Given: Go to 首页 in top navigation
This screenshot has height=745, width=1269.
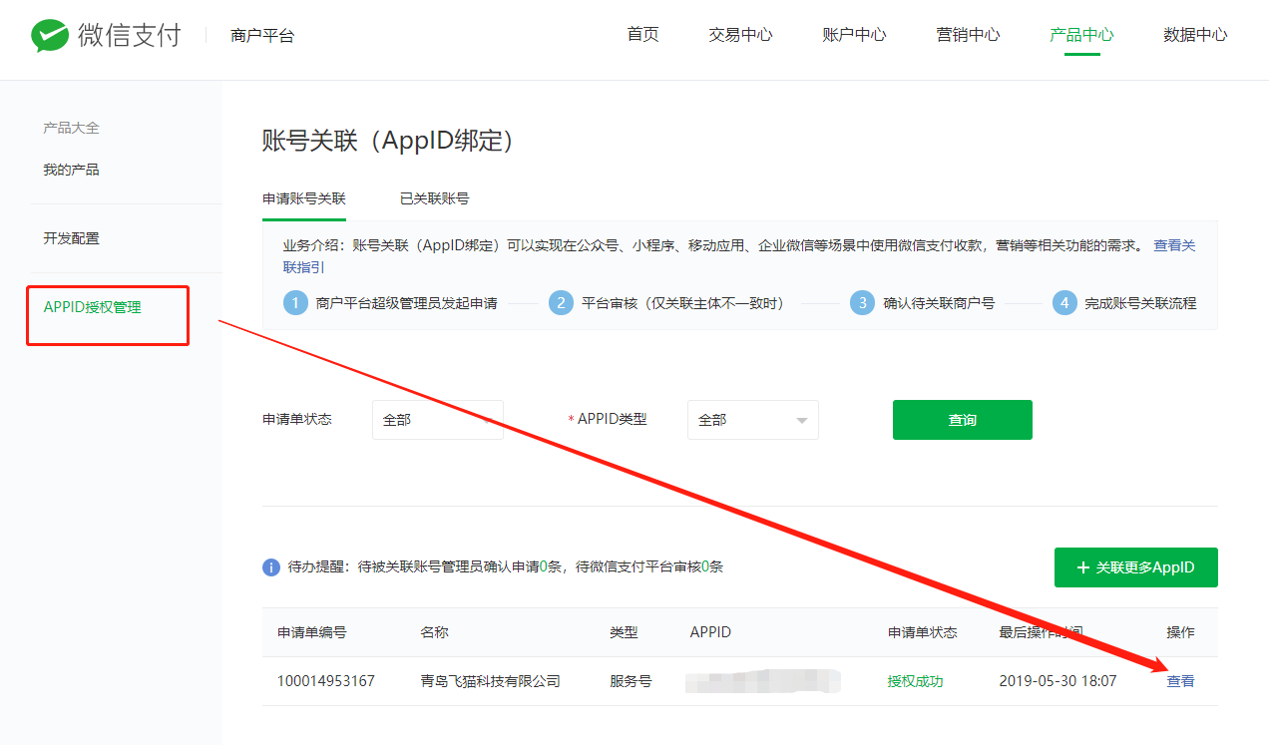Looking at the screenshot, I should coord(642,35).
